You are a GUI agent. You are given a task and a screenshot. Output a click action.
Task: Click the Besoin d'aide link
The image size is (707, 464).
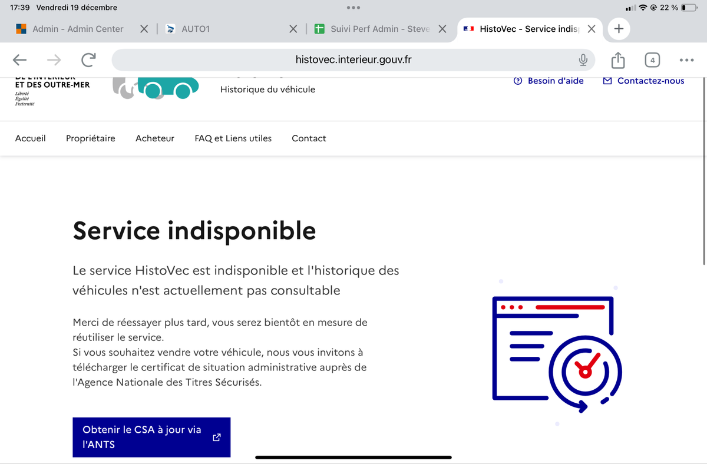[x=549, y=81]
